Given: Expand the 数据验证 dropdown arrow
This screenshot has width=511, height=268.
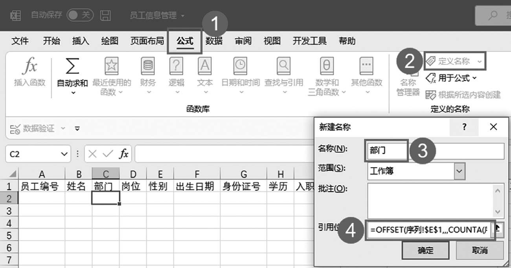Looking at the screenshot, I should pos(63,128).
